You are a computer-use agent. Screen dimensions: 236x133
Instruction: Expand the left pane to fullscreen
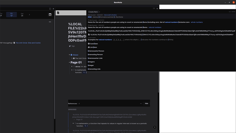(x=50, y=9)
